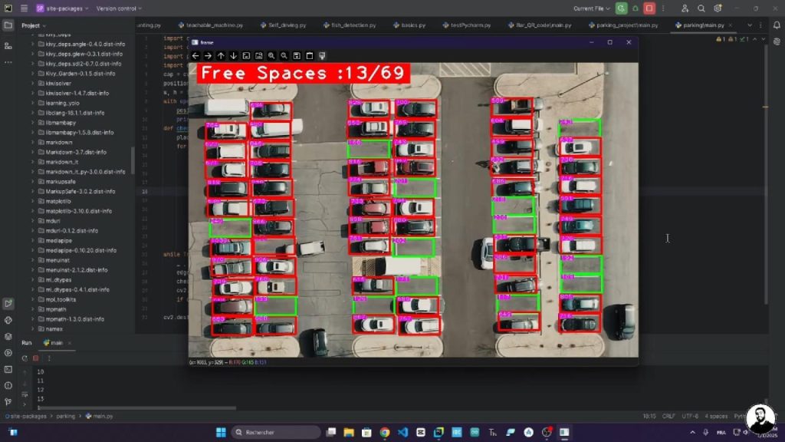785x442 pixels.
Task: Open the Run tool window icon
Action: point(8,303)
